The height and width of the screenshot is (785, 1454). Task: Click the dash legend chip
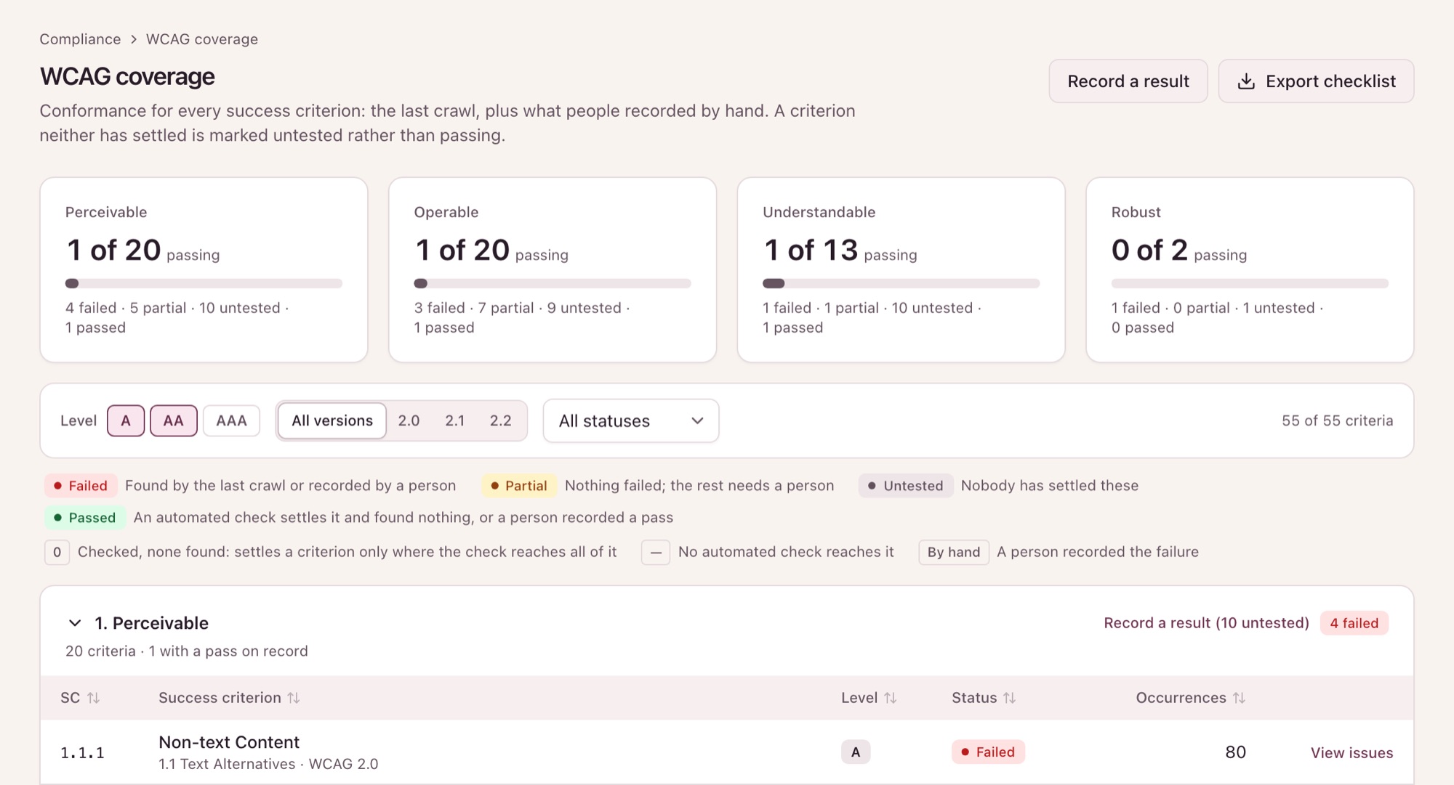point(656,552)
